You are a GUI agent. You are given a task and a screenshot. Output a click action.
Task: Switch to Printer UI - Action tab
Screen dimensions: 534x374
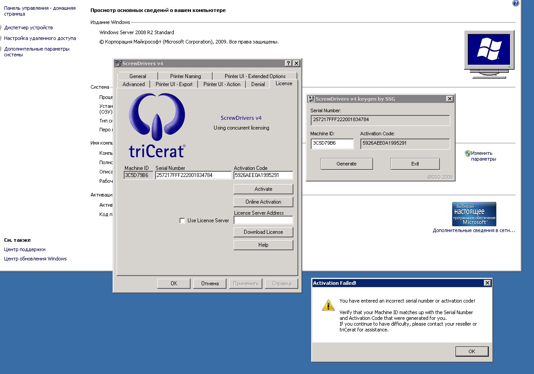[x=222, y=84]
